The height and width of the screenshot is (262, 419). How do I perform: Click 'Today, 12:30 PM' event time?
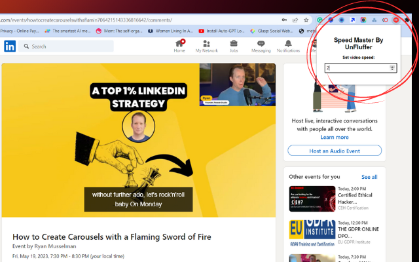353,223
